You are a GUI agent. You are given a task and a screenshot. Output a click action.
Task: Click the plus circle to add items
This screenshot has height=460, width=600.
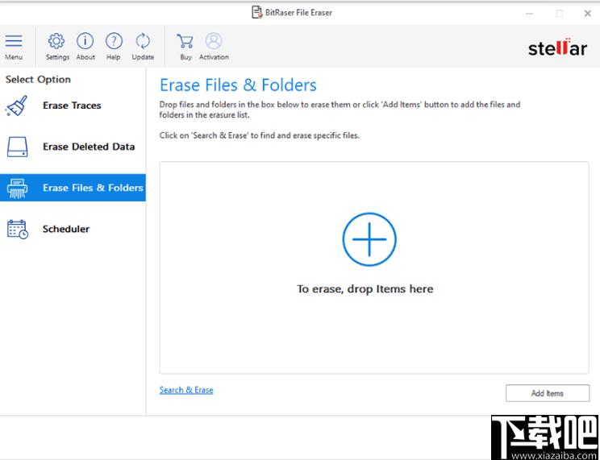(x=369, y=239)
